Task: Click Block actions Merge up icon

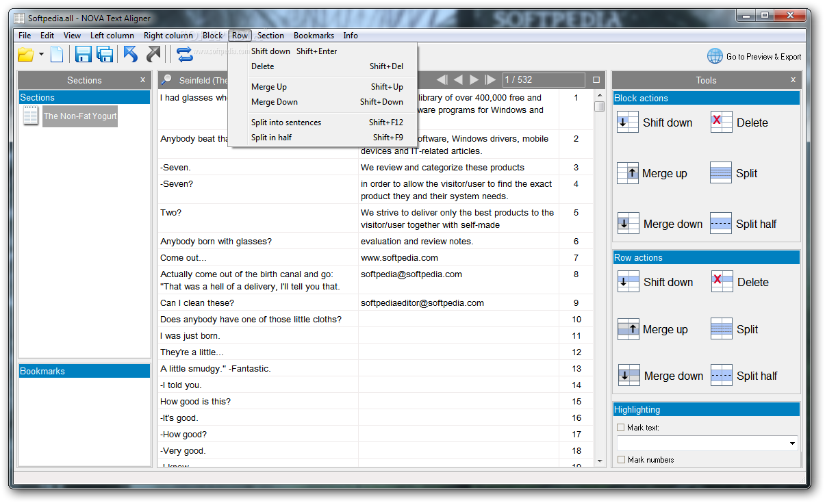Action: (x=628, y=173)
